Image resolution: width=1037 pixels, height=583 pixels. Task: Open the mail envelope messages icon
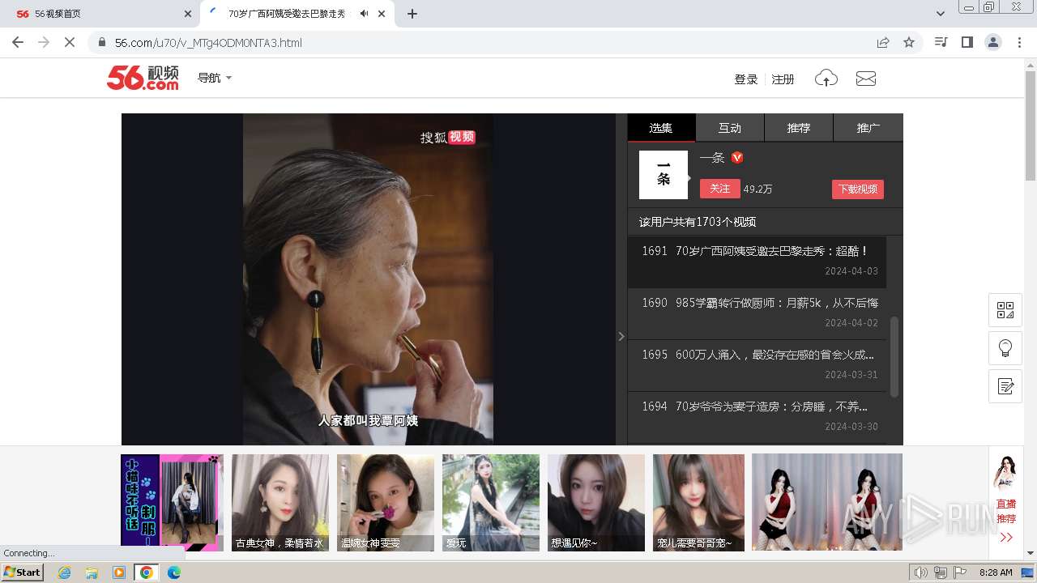coord(866,79)
